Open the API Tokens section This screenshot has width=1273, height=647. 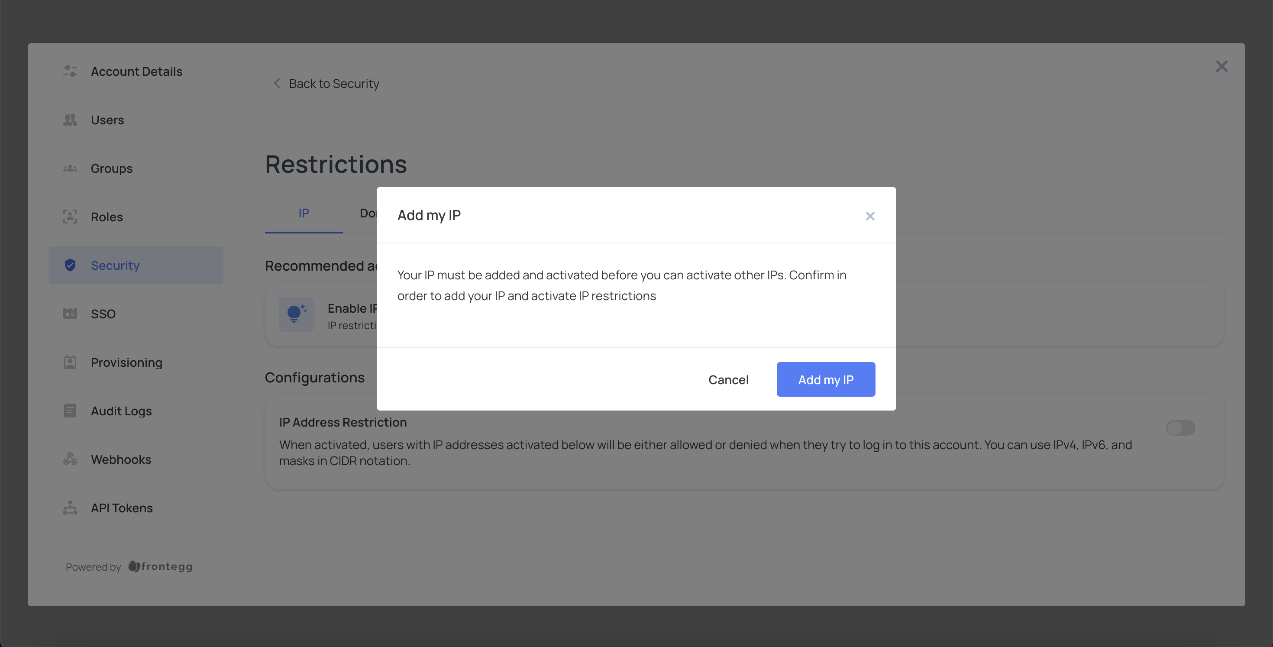click(x=121, y=508)
